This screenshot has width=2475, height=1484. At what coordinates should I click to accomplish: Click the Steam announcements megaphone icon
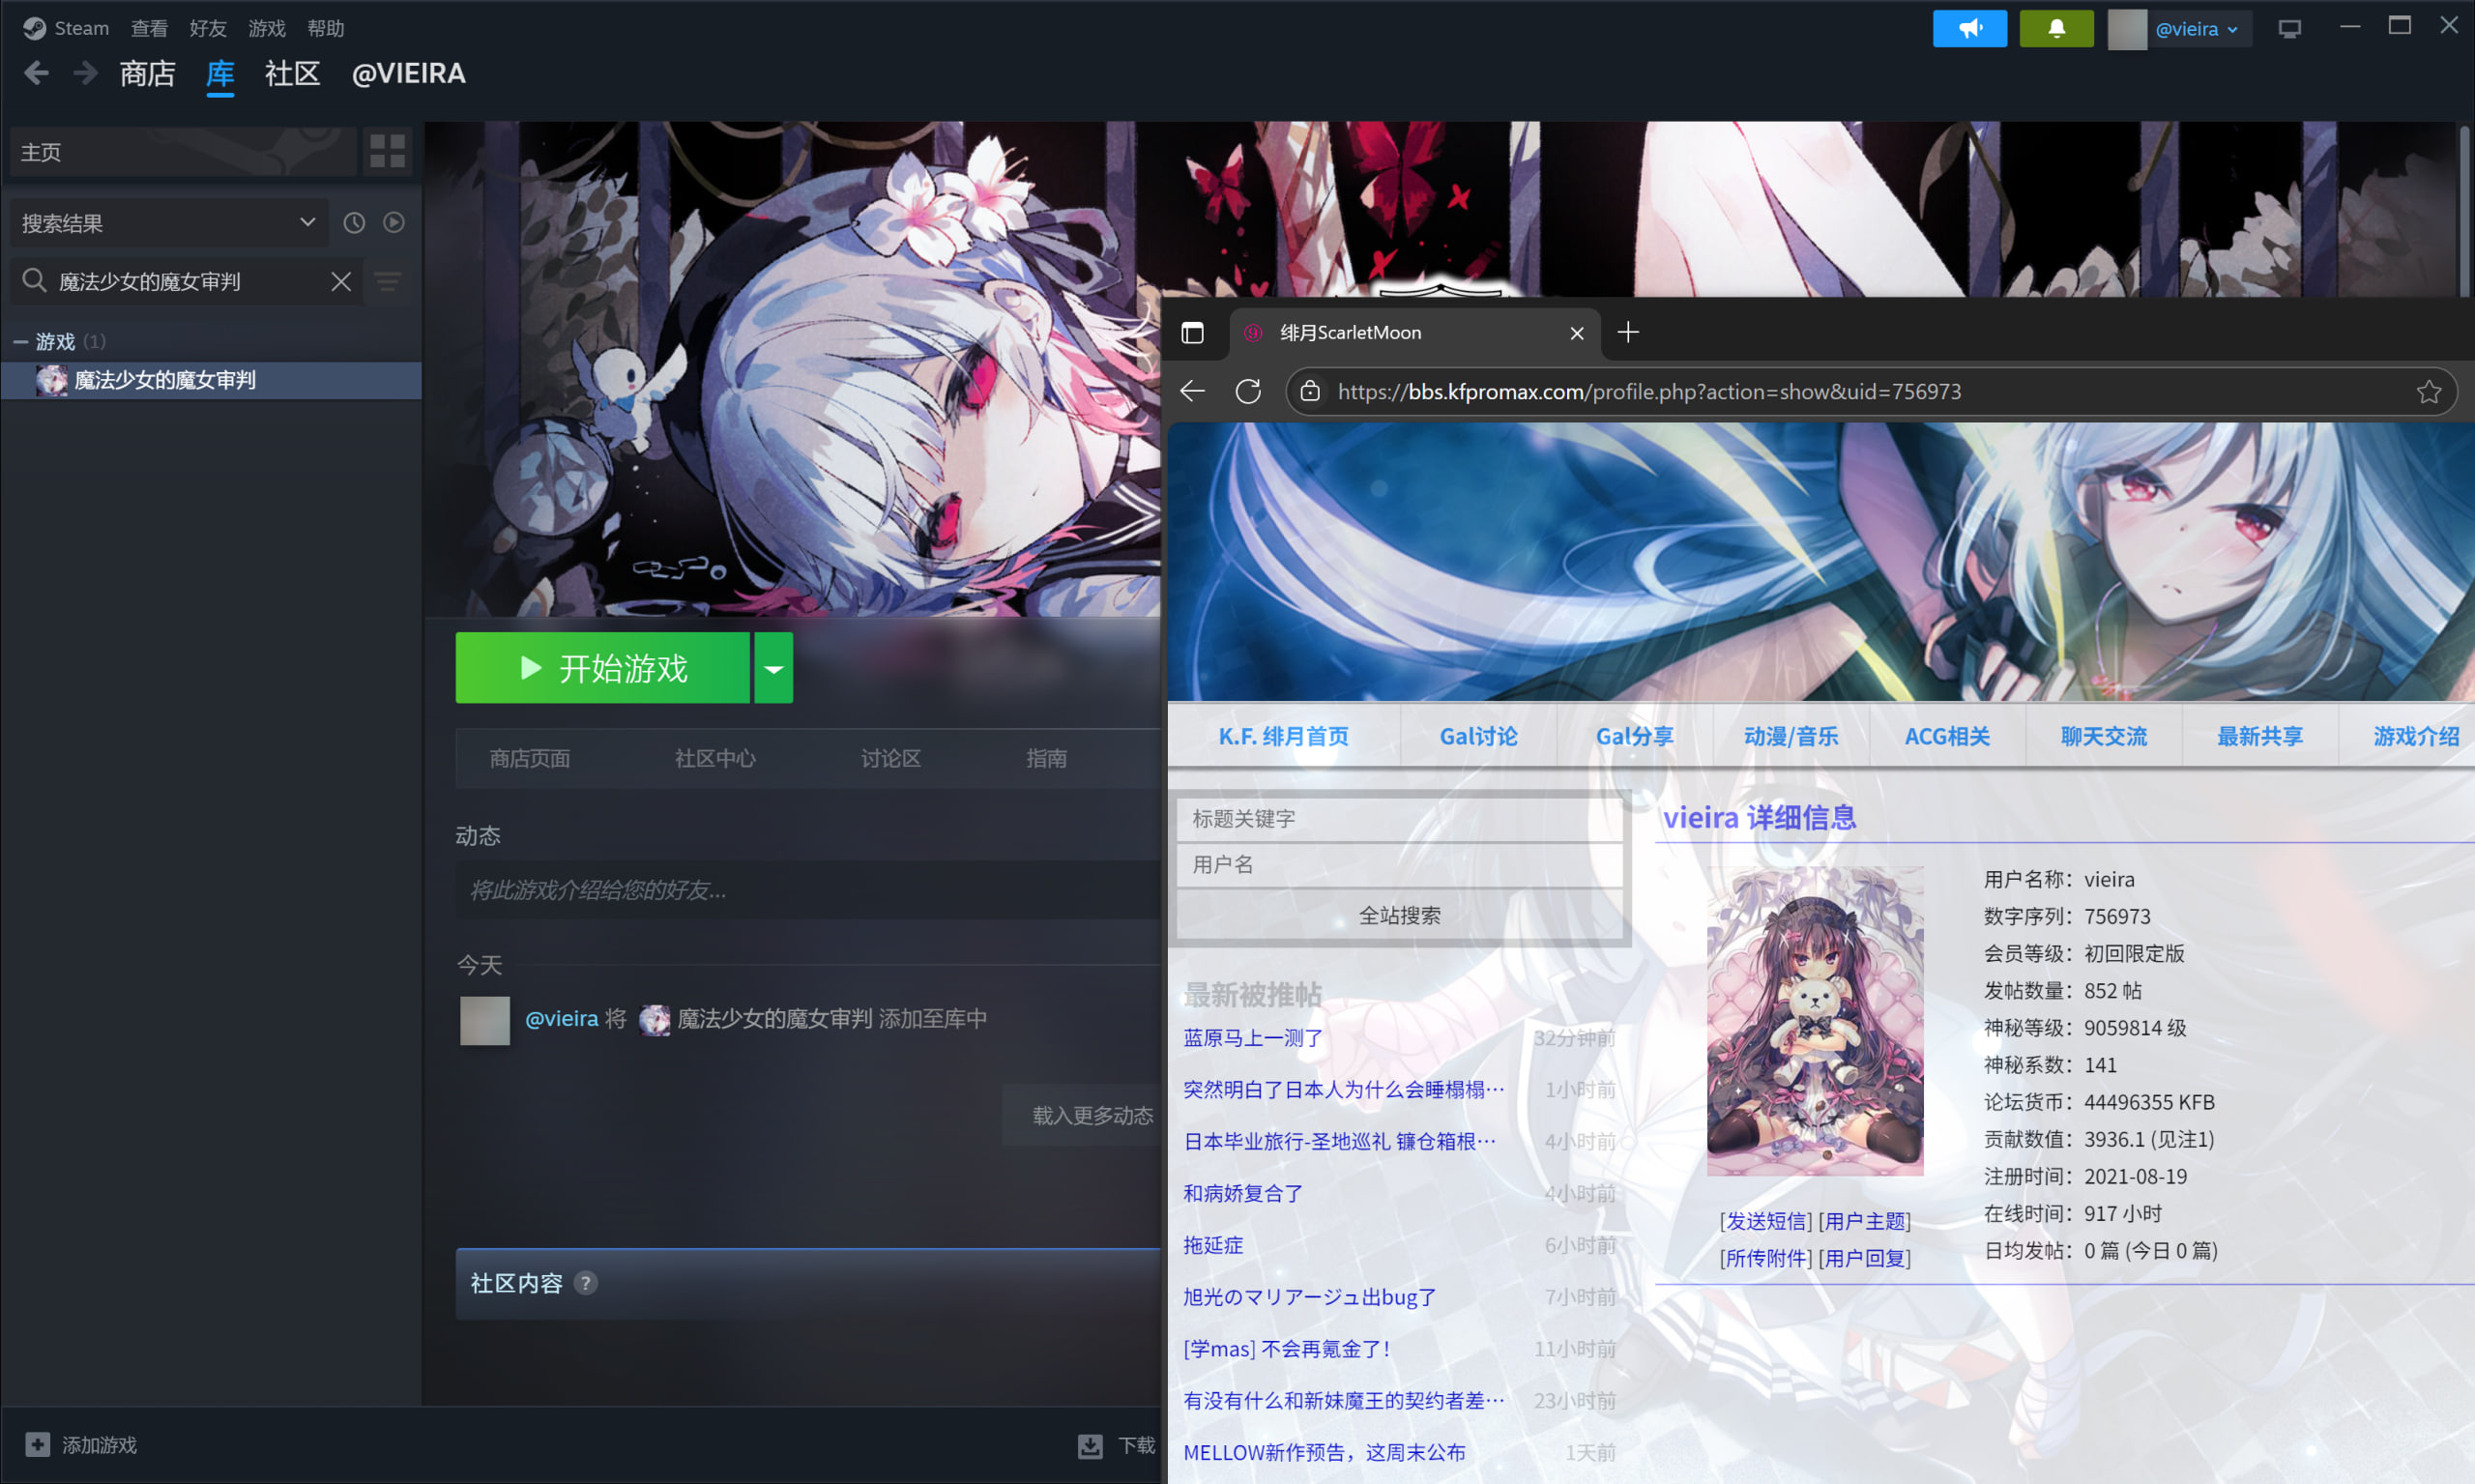point(1969,28)
